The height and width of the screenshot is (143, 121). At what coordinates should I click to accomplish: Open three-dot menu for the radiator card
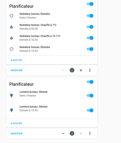coord(90,70)
